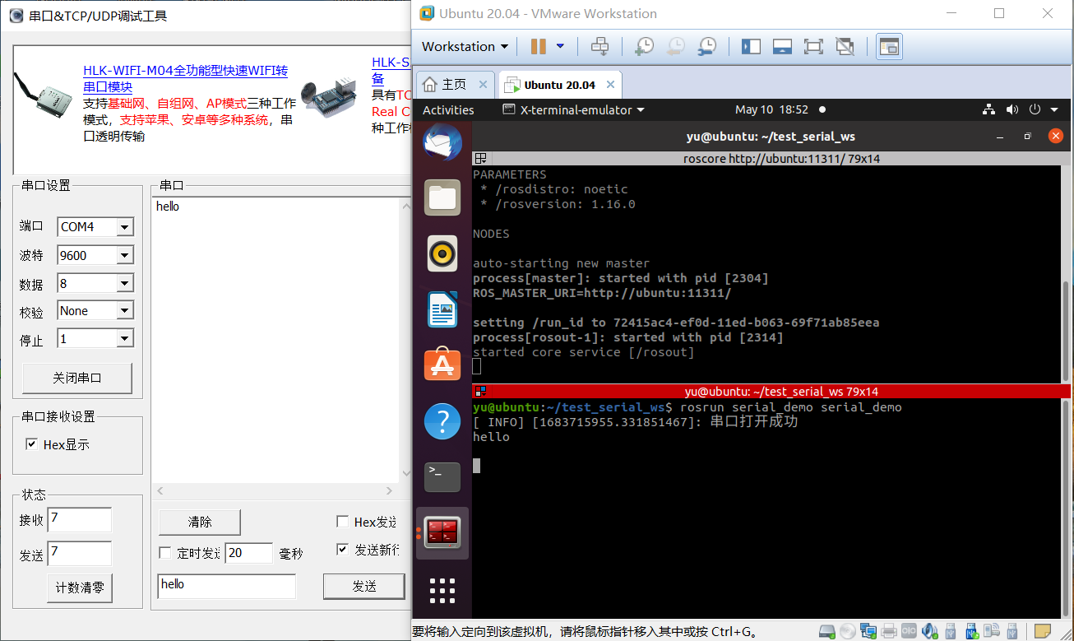Screen dimensions: 1074x641
Task: Click the 发送 count field showing 7
Action: tap(79, 554)
